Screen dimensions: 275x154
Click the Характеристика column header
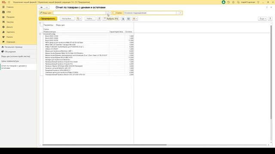116,32
